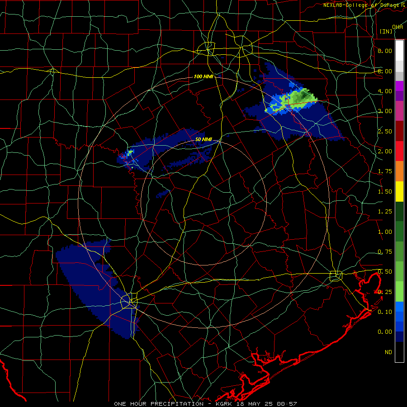Click the '0.50' legend value
Screen dimensions: 407x407
(x=385, y=272)
